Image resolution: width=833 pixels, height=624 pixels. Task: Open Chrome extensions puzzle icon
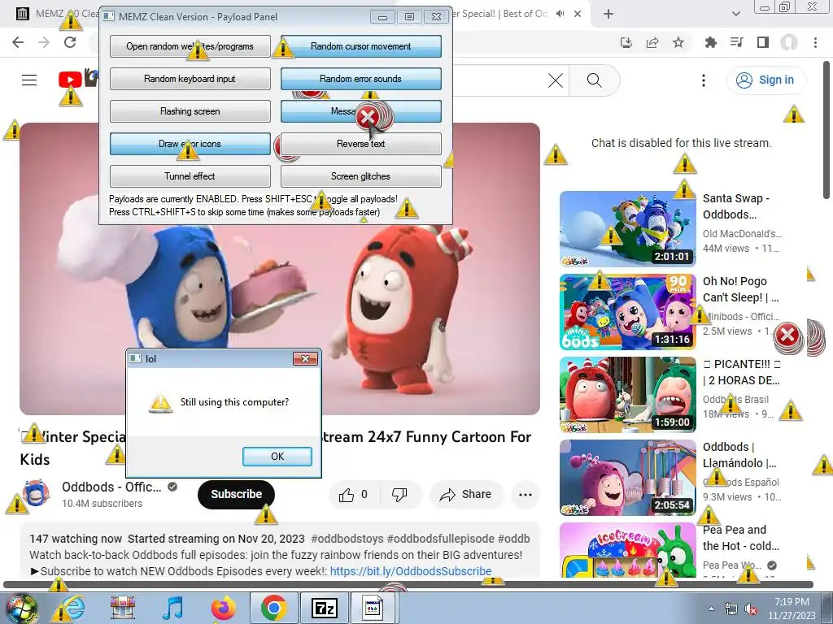pyautogui.click(x=711, y=42)
